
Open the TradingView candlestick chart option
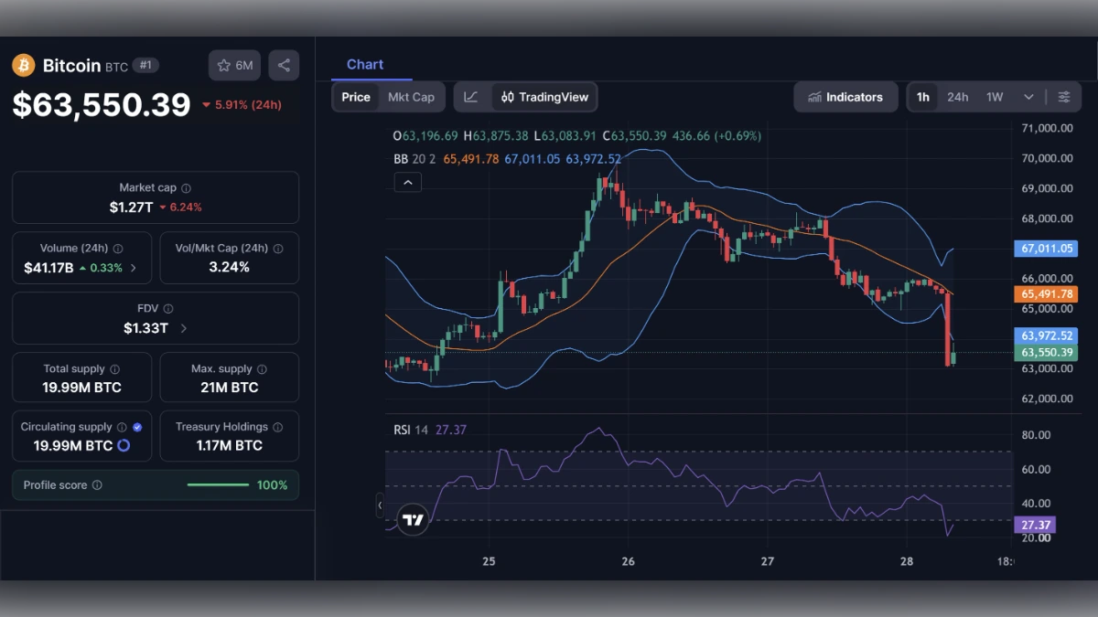544,96
